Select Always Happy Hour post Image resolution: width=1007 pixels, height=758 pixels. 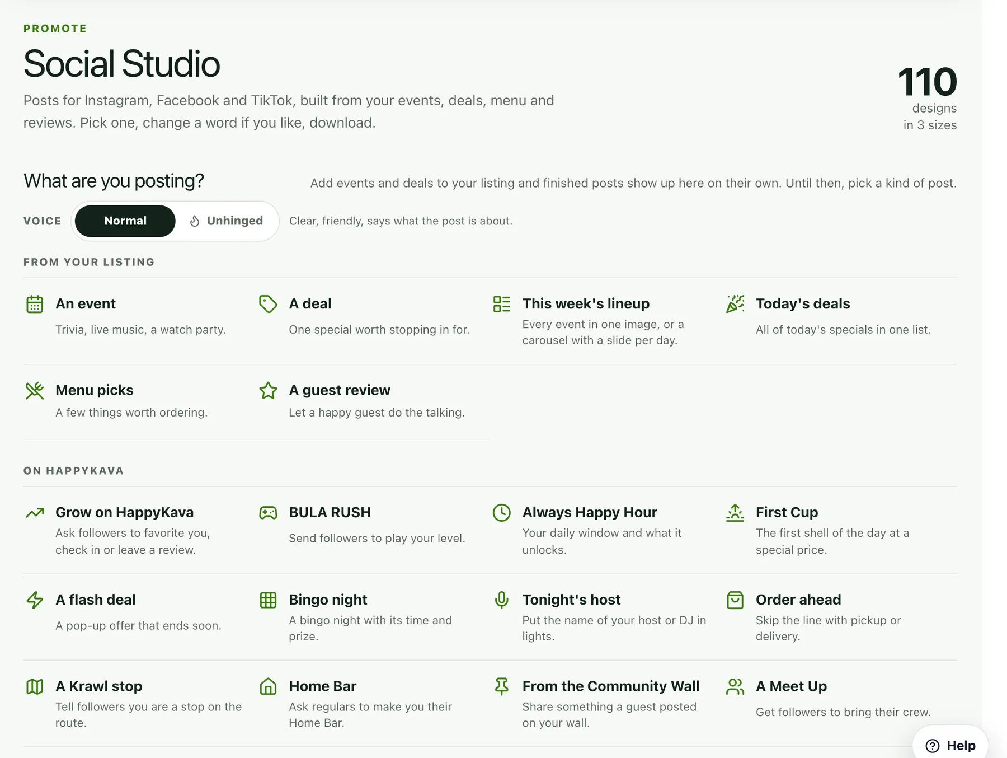pyautogui.click(x=606, y=530)
